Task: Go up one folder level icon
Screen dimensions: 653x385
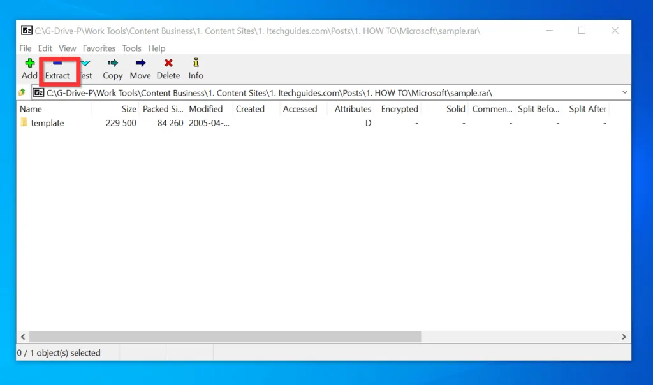Action: [x=22, y=93]
